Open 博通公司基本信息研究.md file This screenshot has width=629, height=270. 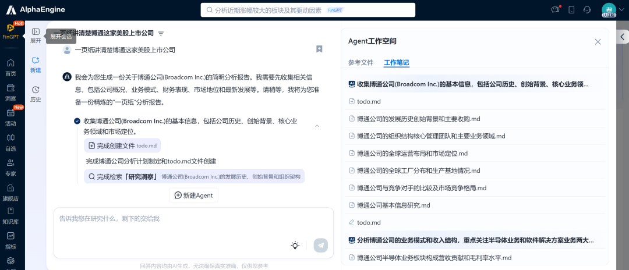[393, 205]
